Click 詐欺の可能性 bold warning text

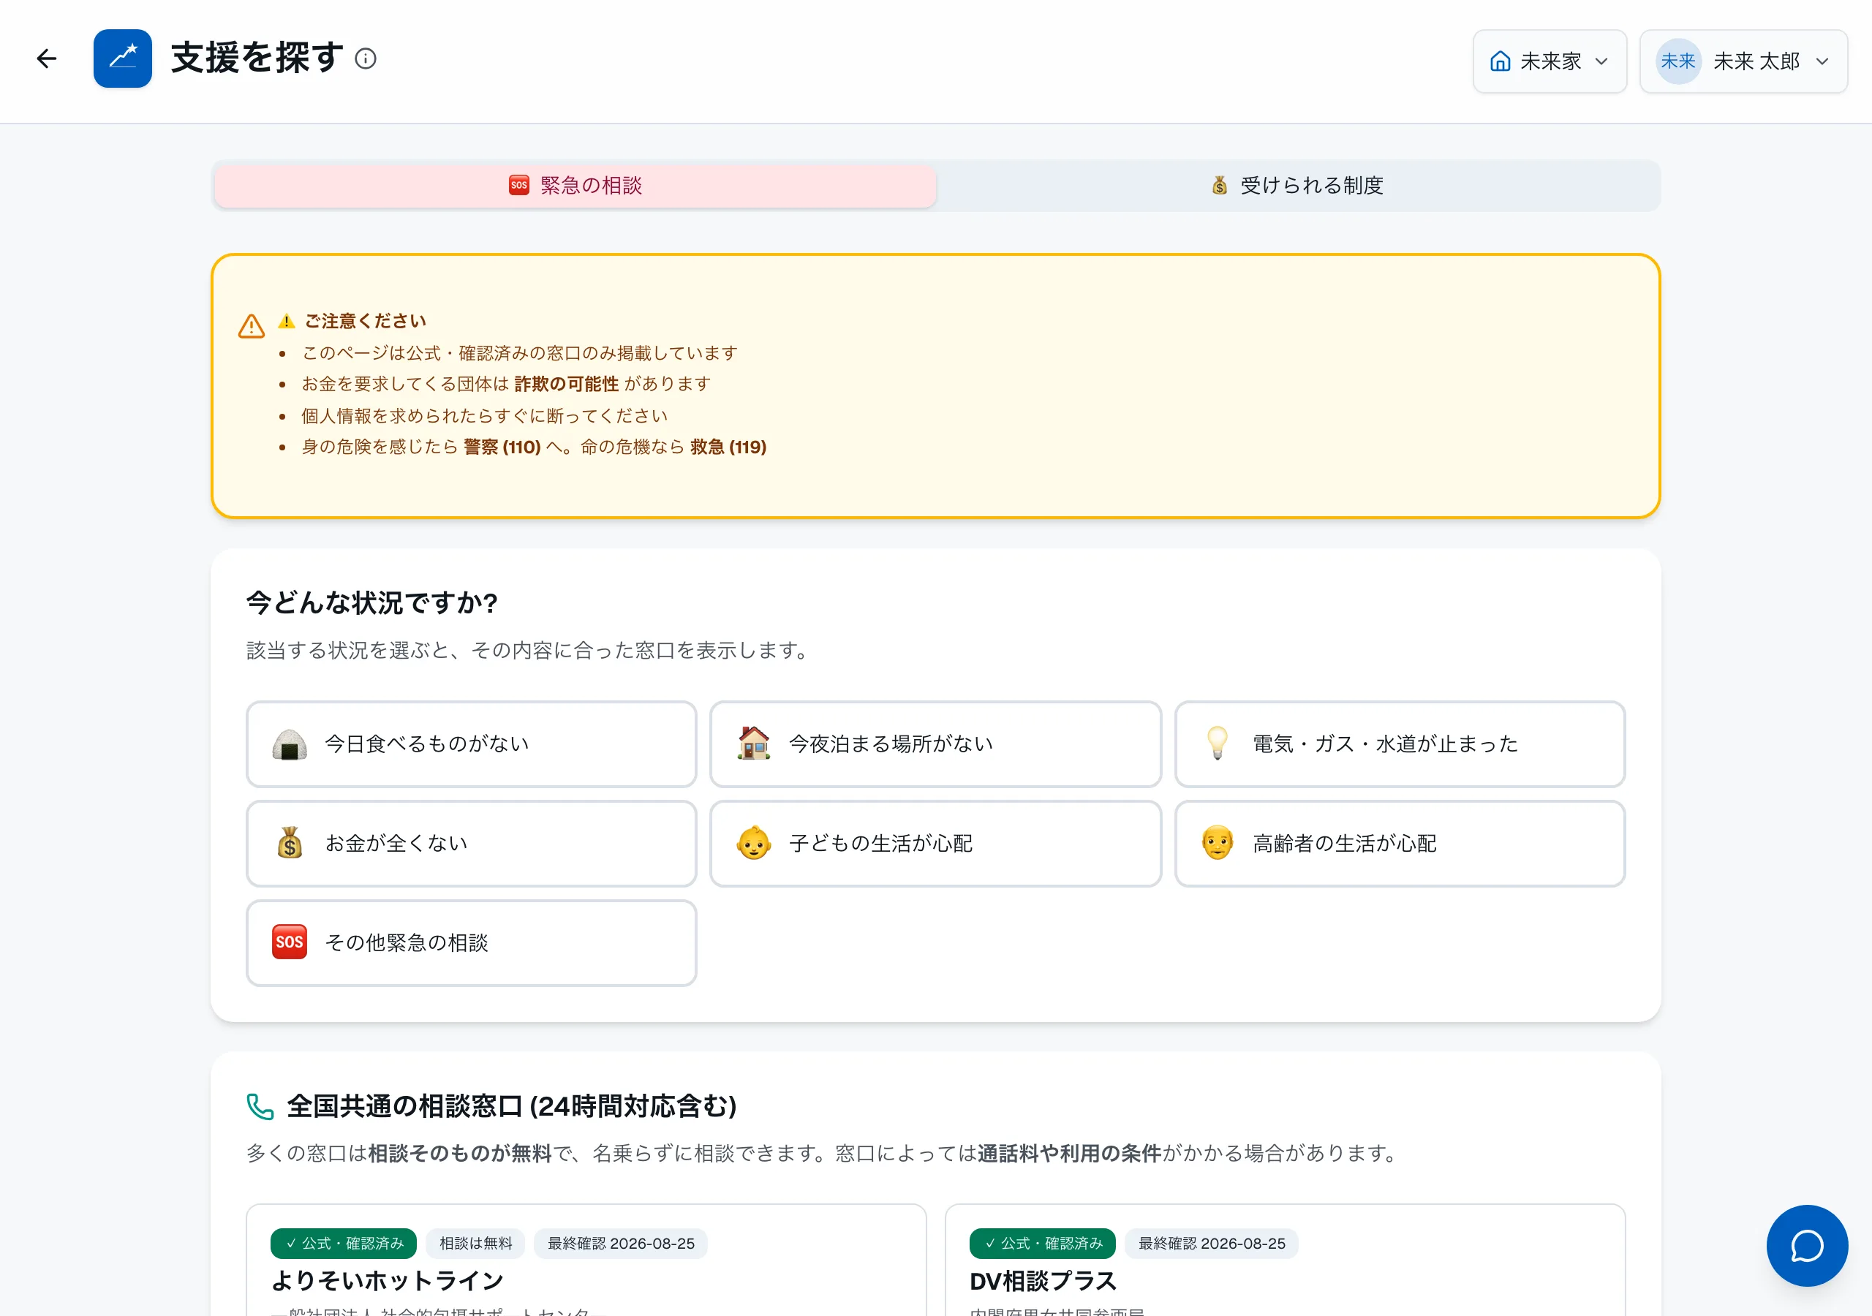(567, 384)
